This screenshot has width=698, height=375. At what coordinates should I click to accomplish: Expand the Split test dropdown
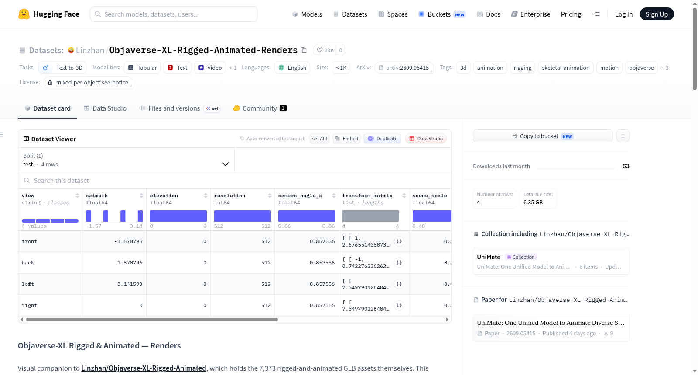click(127, 160)
